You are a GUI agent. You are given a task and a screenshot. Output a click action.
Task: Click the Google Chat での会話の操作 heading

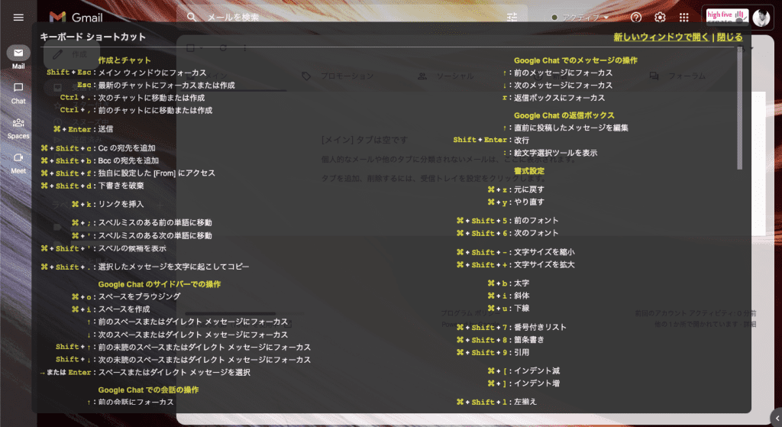pyautogui.click(x=148, y=390)
